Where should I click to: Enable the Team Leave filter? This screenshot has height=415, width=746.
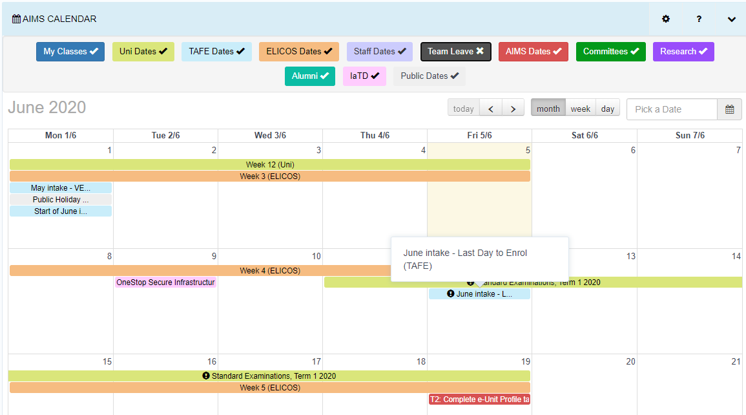[x=455, y=52]
